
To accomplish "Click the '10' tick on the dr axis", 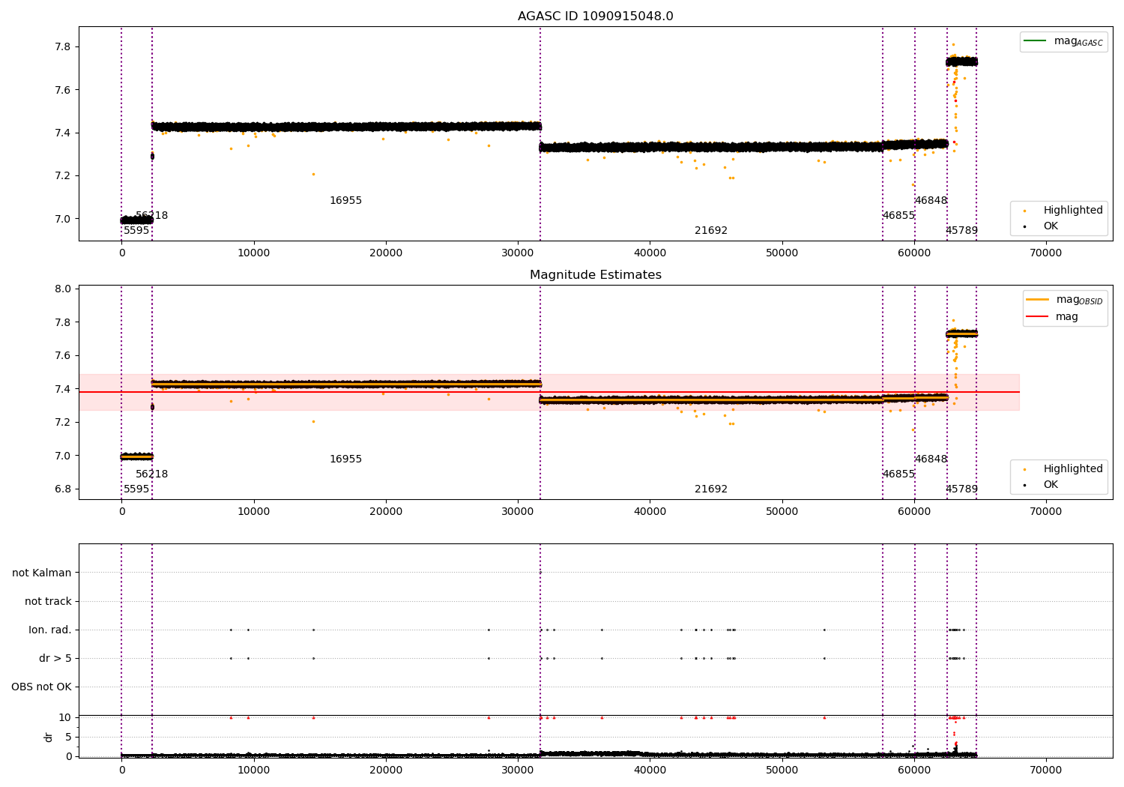I will [65, 717].
